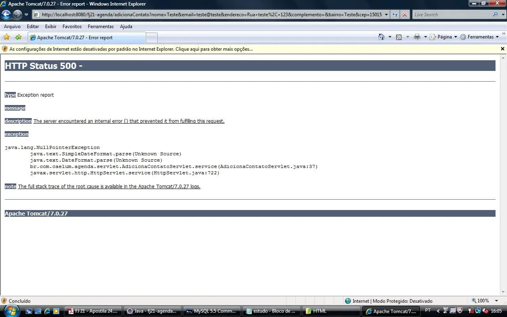
Task: Click the RSS feeds icon
Action: (x=399, y=37)
